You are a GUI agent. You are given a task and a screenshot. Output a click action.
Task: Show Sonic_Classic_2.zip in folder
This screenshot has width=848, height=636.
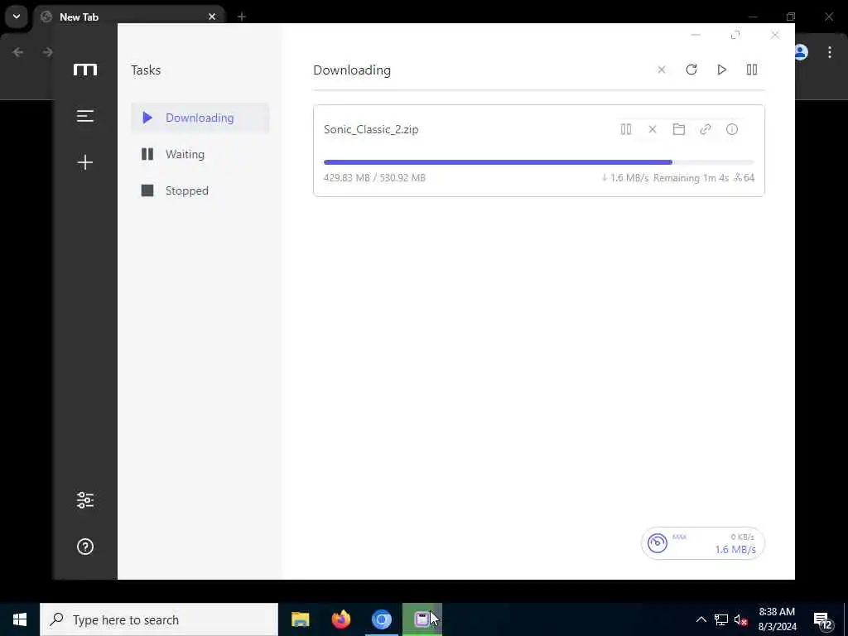[x=679, y=129]
